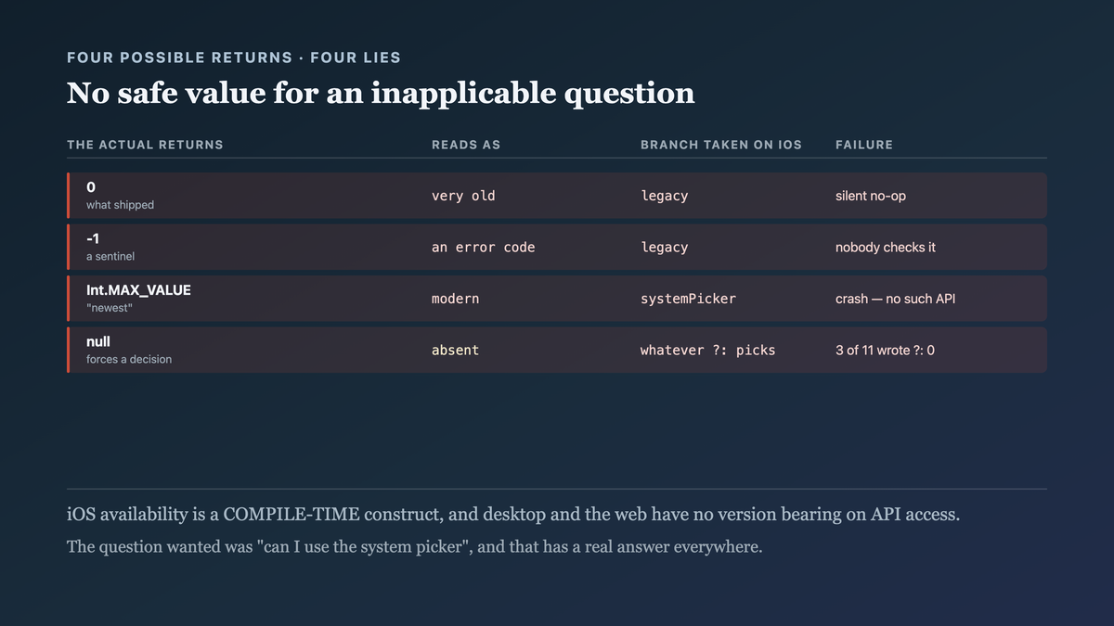Click the 'systemPicker' branch cell
Viewport: 1114px width, 626px height.
[687, 299]
